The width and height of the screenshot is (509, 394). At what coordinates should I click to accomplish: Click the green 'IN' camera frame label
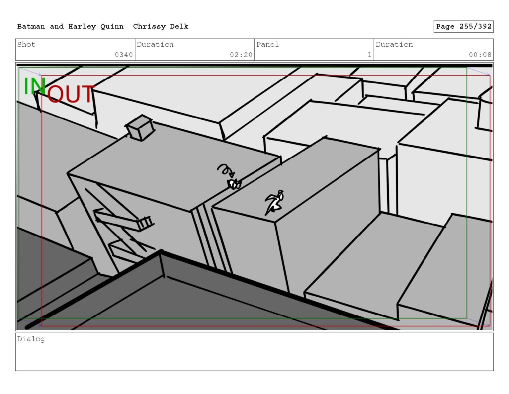(34, 86)
